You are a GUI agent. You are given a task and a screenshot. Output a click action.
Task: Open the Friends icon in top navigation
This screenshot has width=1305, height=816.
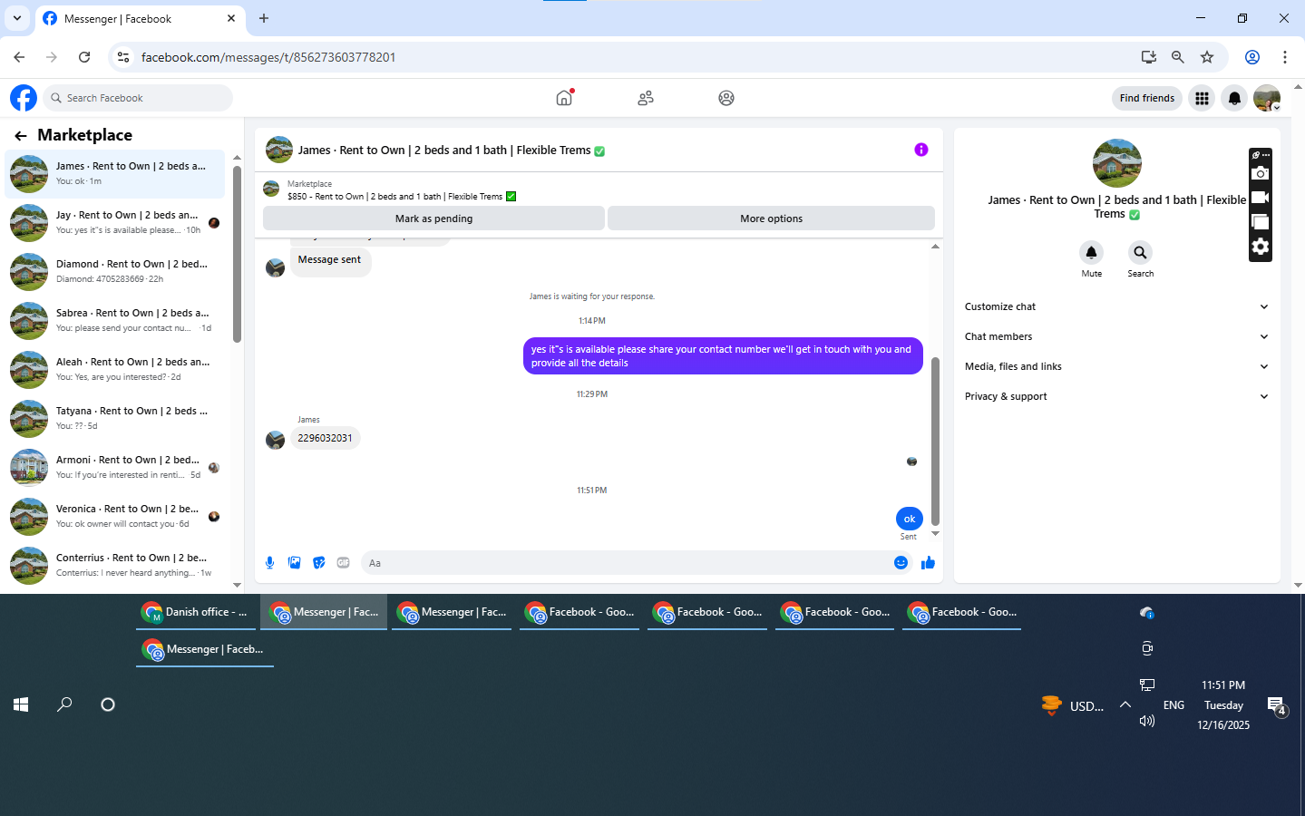646,98
